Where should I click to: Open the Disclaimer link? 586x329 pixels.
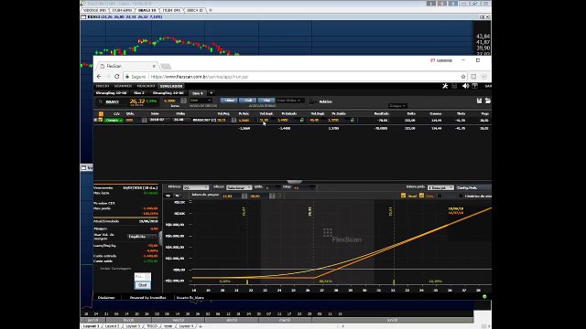106,297
